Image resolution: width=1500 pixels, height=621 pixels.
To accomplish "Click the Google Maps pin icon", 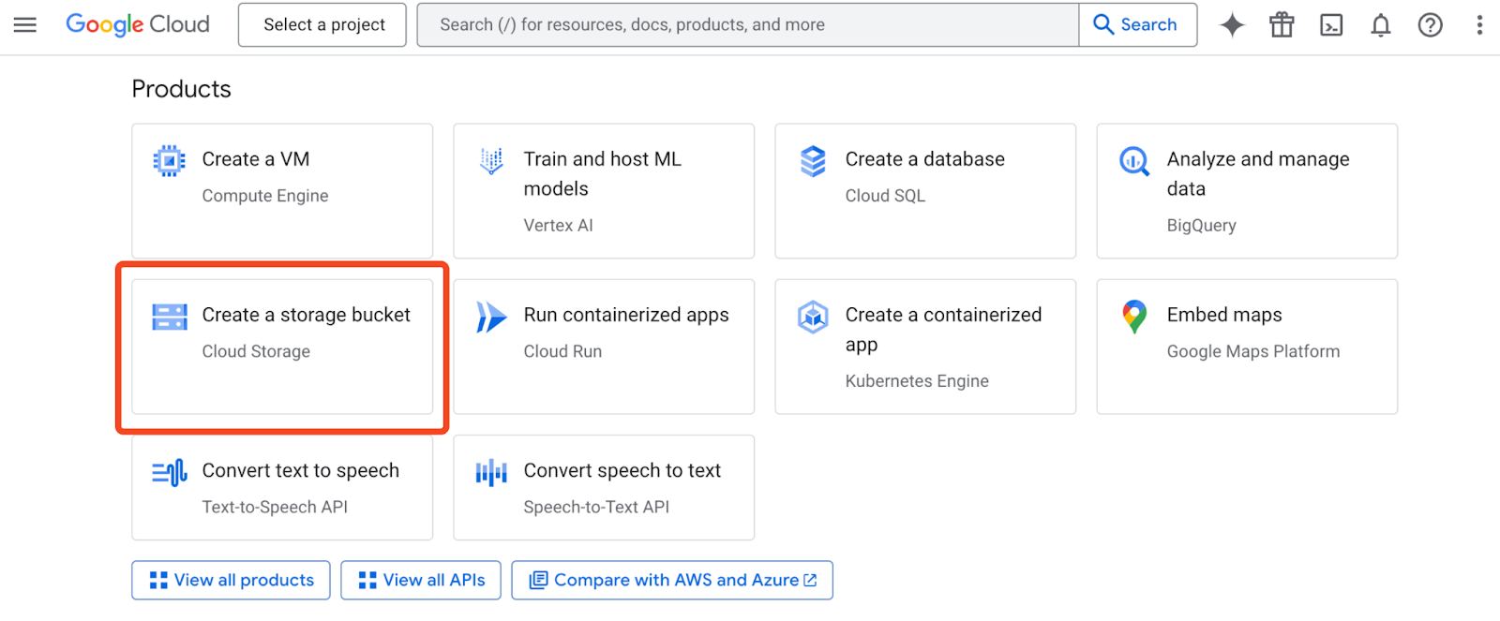I will (x=1134, y=317).
